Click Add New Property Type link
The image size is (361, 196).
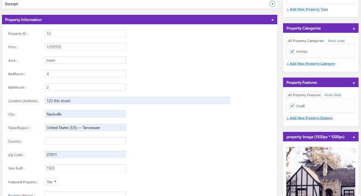pyautogui.click(x=307, y=9)
